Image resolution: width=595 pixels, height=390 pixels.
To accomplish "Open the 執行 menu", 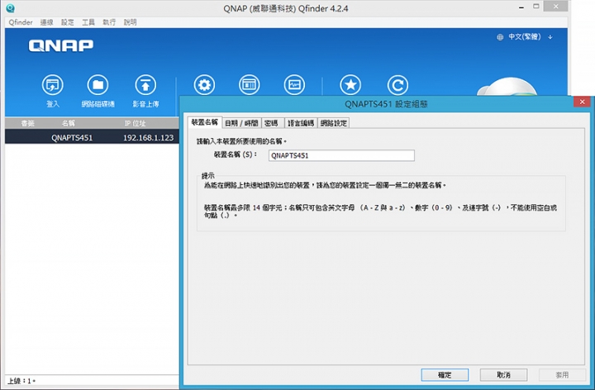I will [x=109, y=22].
